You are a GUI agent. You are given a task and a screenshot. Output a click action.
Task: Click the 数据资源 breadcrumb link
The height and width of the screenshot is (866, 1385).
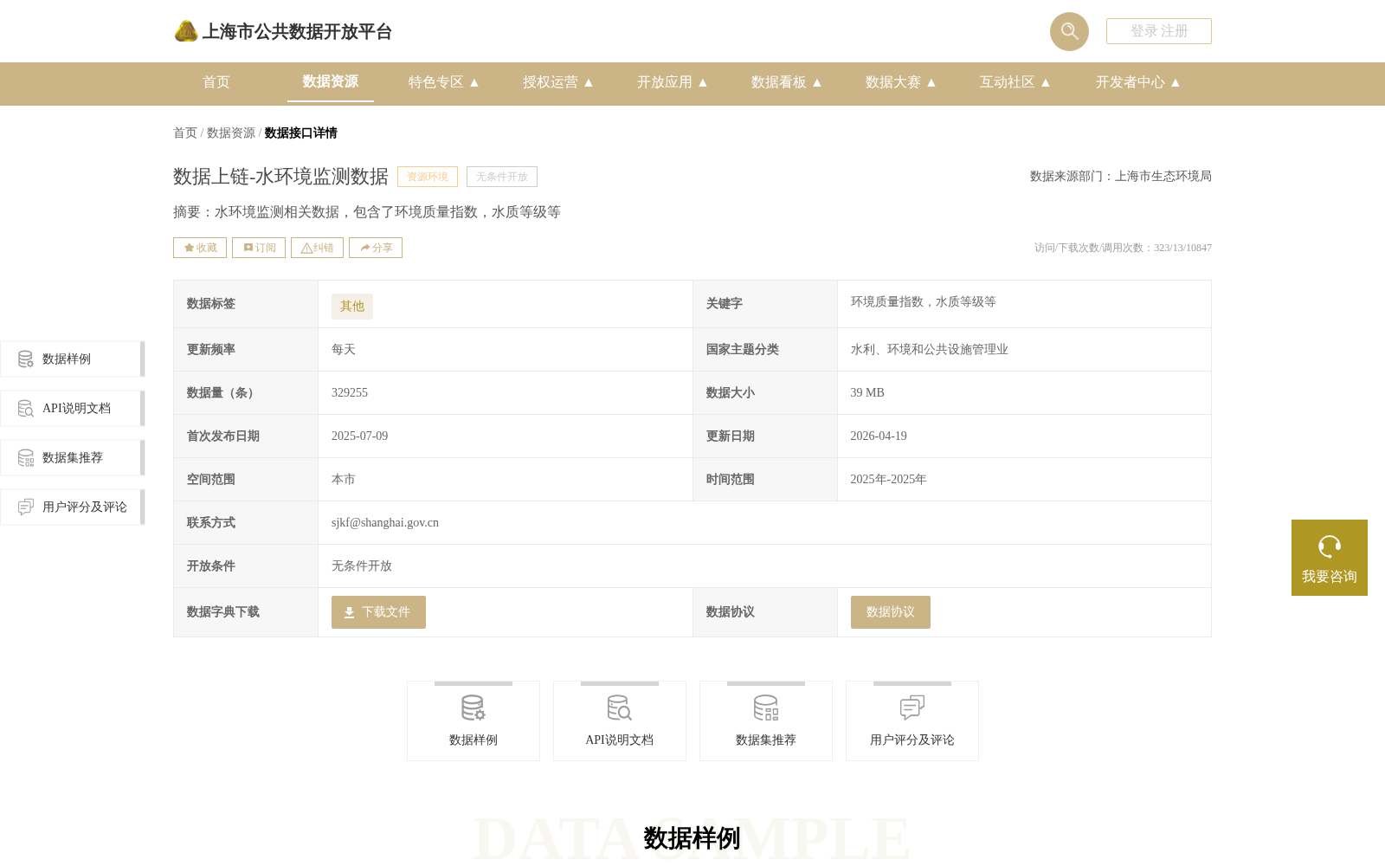click(231, 133)
